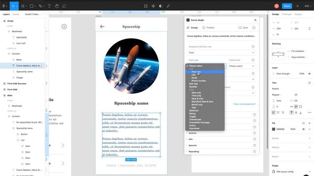Open text type details (three dots)
Screen dimensions: 314x176
click(x=310, y=112)
